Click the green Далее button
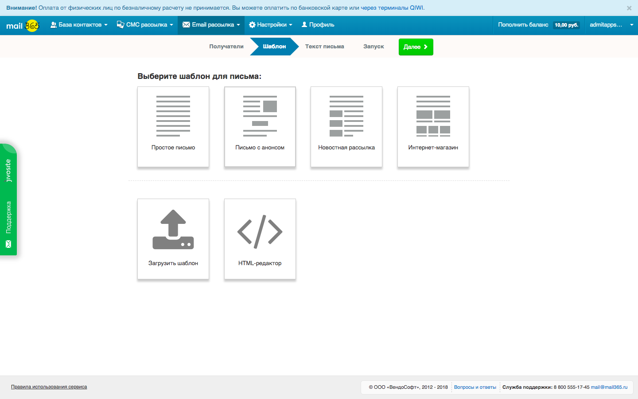 pyautogui.click(x=416, y=47)
